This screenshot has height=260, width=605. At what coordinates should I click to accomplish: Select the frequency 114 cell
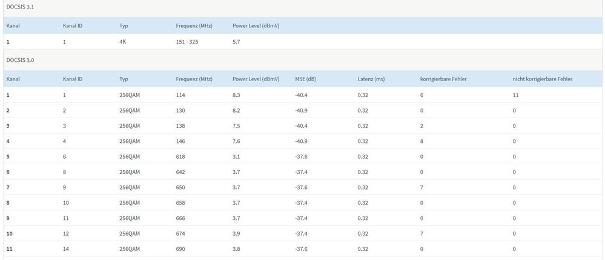point(180,96)
